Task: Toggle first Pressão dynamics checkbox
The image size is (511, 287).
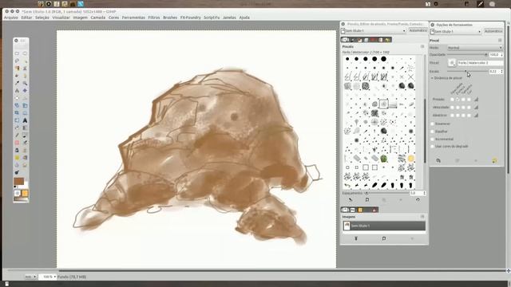Action: pyautogui.click(x=452, y=99)
